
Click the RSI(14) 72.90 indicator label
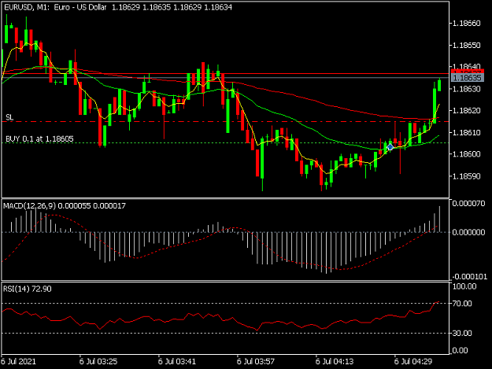[x=27, y=289]
